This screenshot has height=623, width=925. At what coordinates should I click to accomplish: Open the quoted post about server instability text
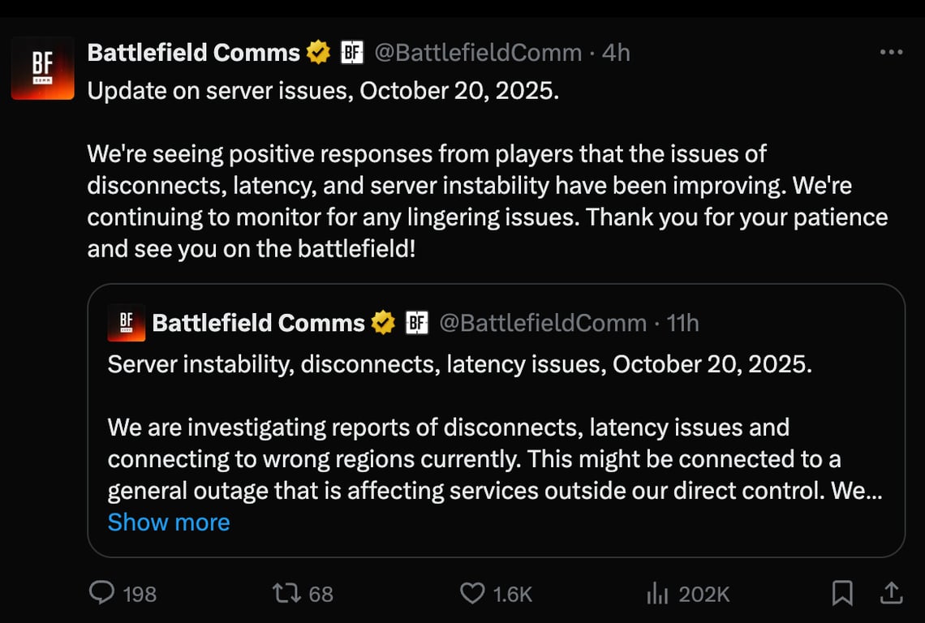pos(459,363)
